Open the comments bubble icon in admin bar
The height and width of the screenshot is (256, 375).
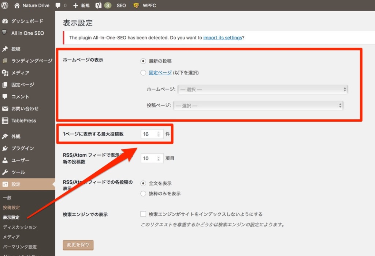pos(58,5)
